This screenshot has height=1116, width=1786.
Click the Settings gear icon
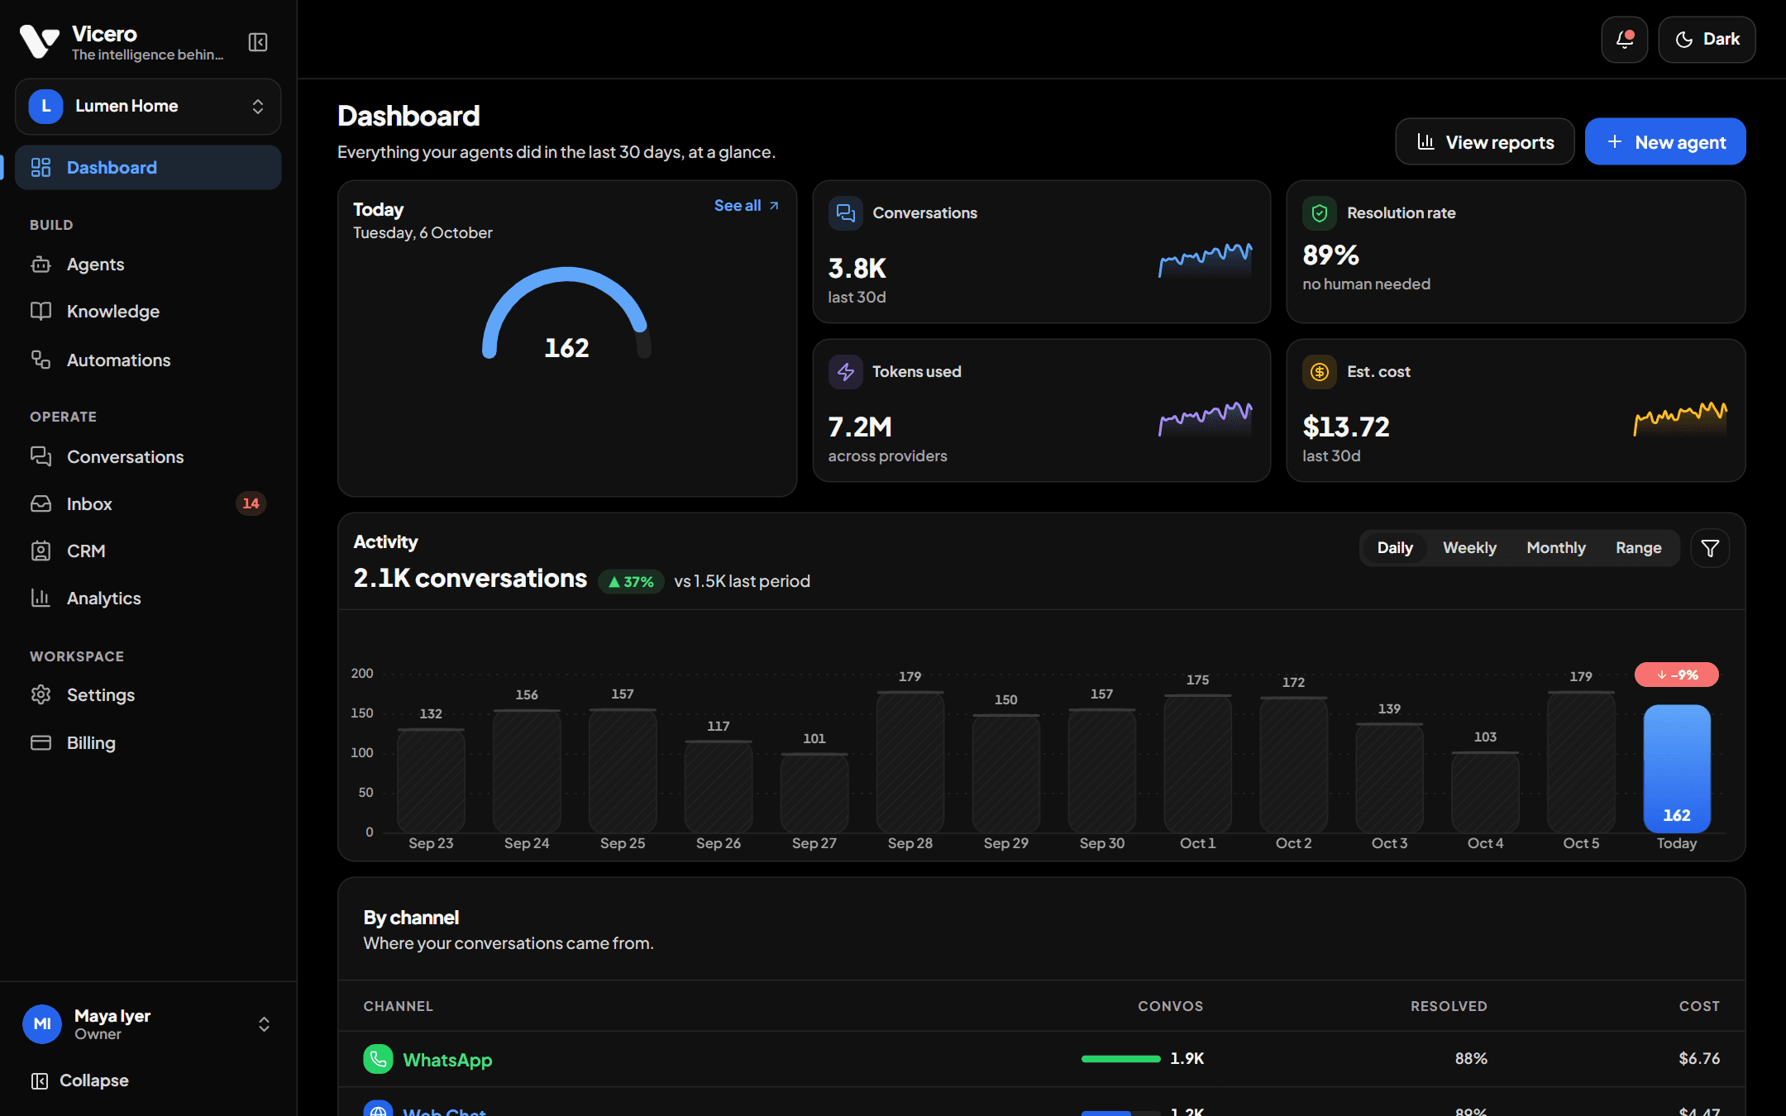pyautogui.click(x=41, y=694)
